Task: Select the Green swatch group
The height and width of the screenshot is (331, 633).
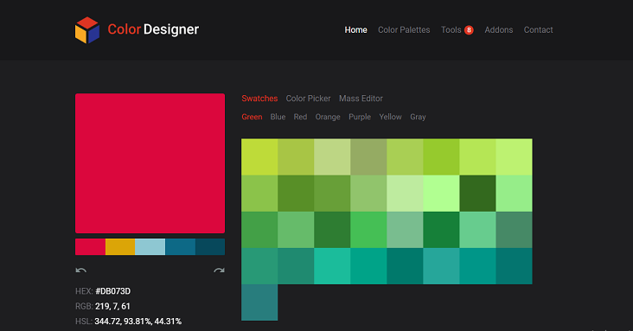Action: click(x=252, y=117)
